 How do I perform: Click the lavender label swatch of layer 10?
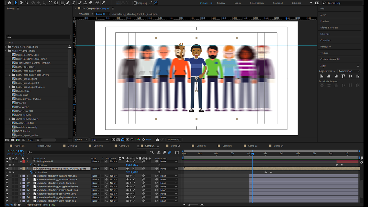coord(24,183)
